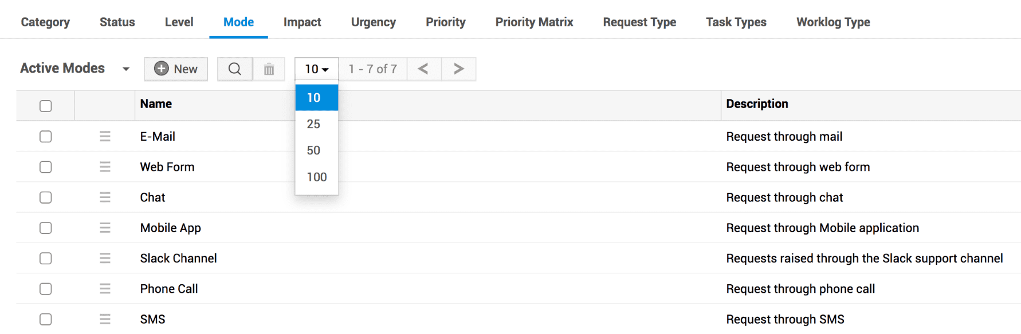Select 100 from page size list
1021x334 pixels.
[x=316, y=177]
